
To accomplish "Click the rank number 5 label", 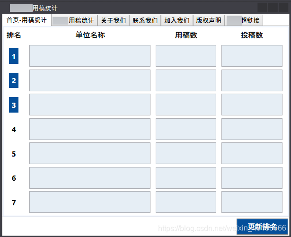I will point(14,154).
